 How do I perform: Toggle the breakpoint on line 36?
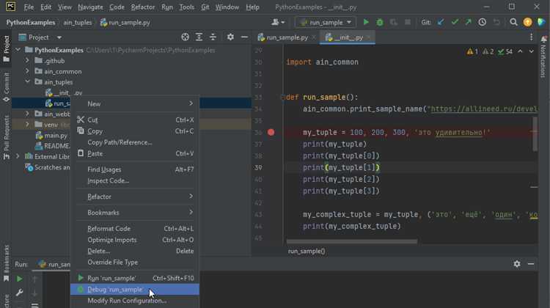click(x=271, y=132)
